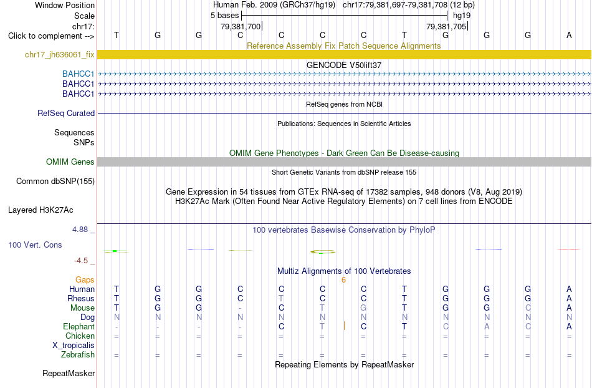Click the green PhyloP conservation mark at first base

pos(115,251)
